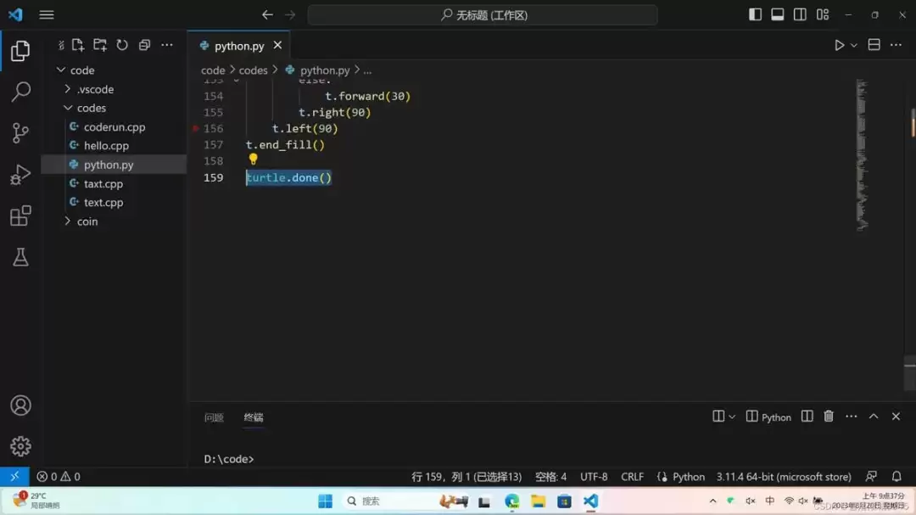Run the python.py file
916x515 pixels.
(838, 44)
